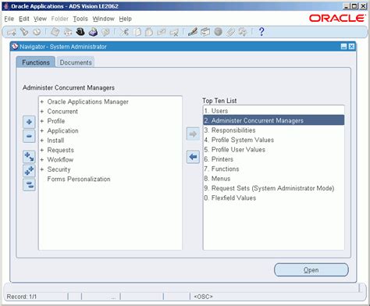Select Forms Personalization in the function tree
This screenshot has height=306, width=370.
(x=79, y=179)
